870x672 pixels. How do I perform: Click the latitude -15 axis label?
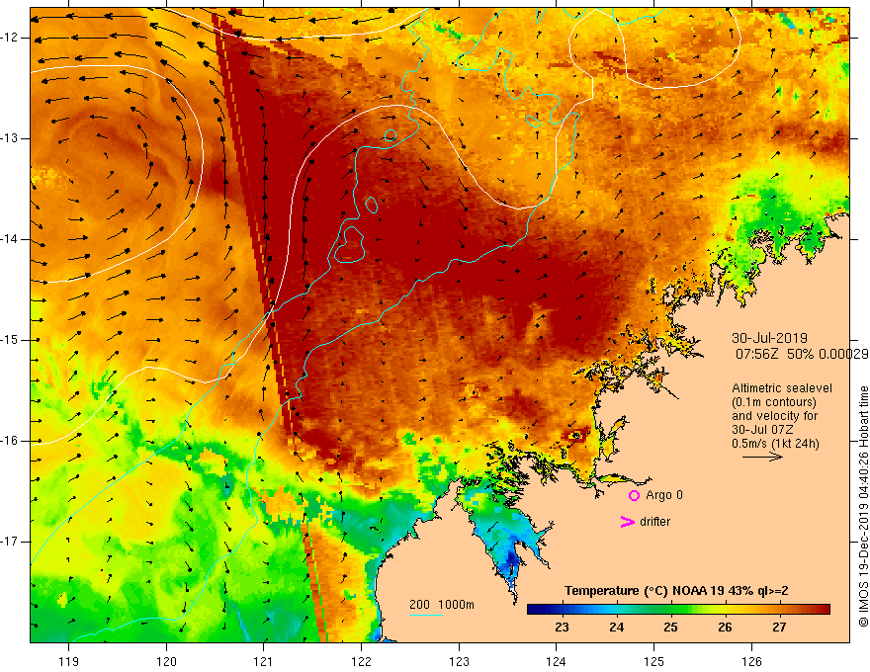pyautogui.click(x=10, y=340)
